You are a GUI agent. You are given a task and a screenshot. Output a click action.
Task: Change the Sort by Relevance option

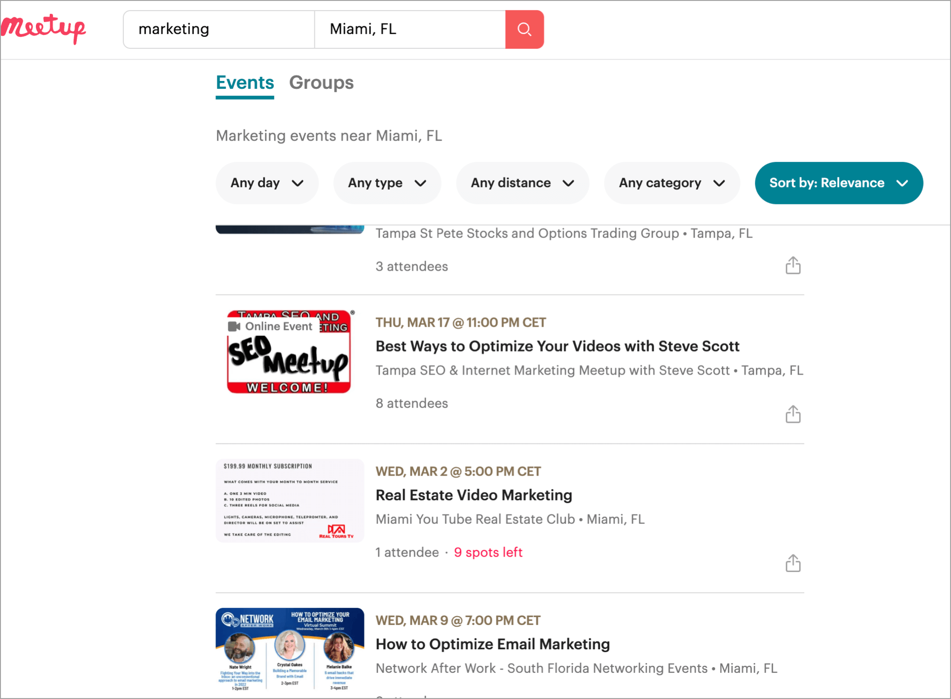point(838,183)
